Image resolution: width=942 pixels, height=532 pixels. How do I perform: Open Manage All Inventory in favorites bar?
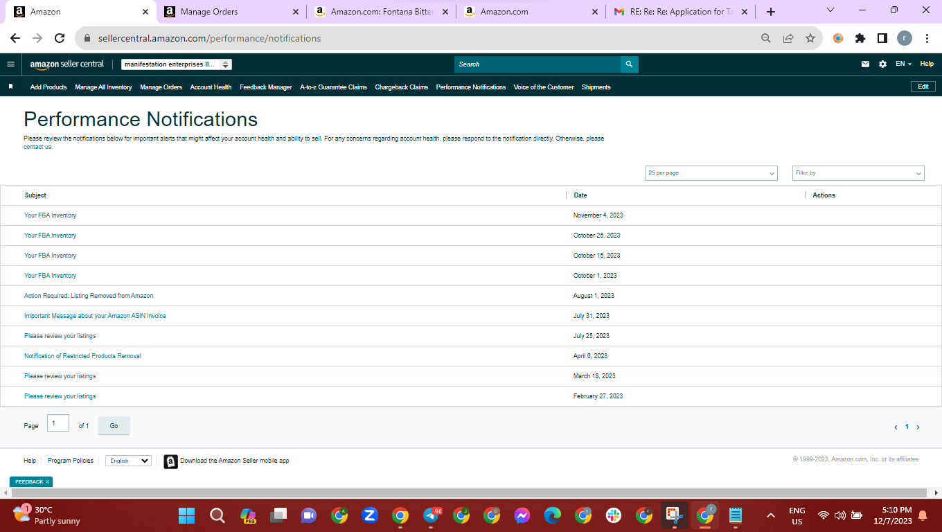tap(103, 87)
